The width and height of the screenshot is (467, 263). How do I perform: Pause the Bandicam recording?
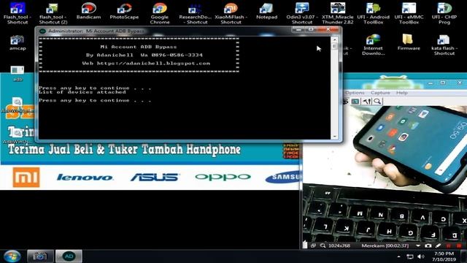click(449, 245)
